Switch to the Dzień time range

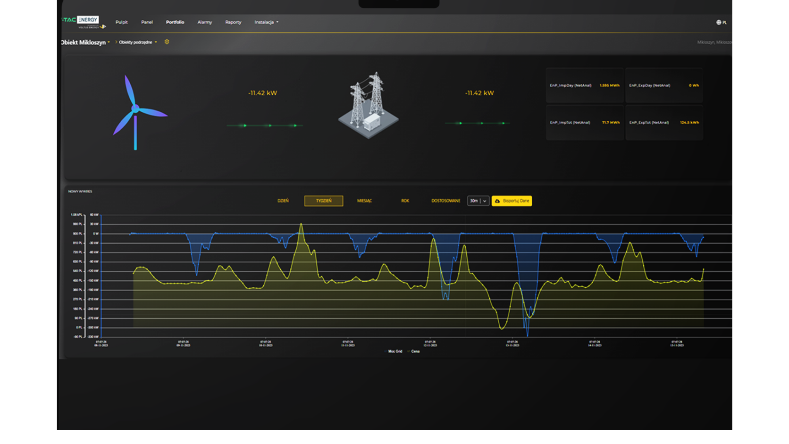[283, 201]
